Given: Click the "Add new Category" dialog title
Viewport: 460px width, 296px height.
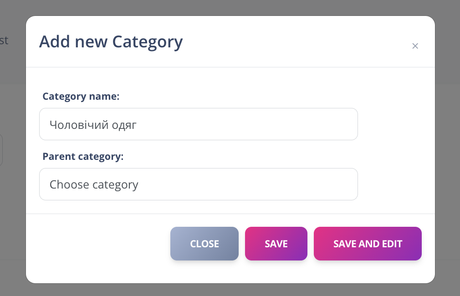Looking at the screenshot, I should click(111, 41).
